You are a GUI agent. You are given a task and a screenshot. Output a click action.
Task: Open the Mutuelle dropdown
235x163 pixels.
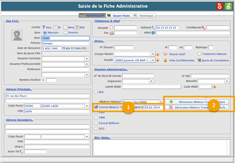(x=227, y=81)
